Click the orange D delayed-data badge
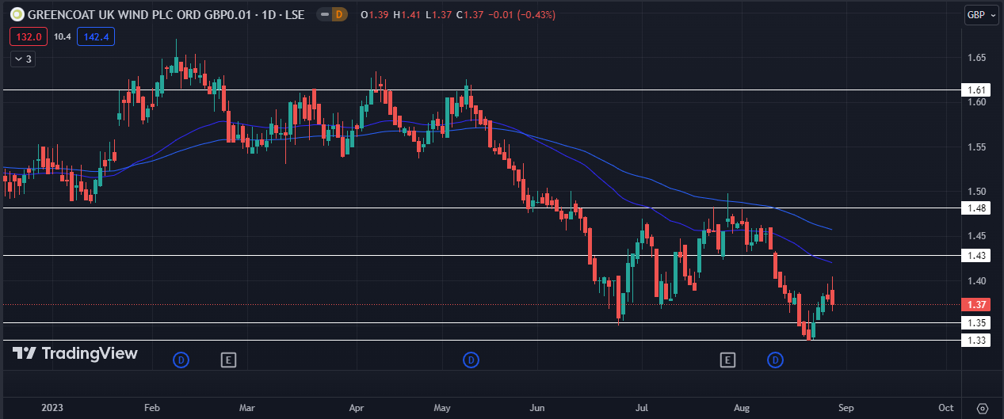1004x419 pixels. point(340,14)
